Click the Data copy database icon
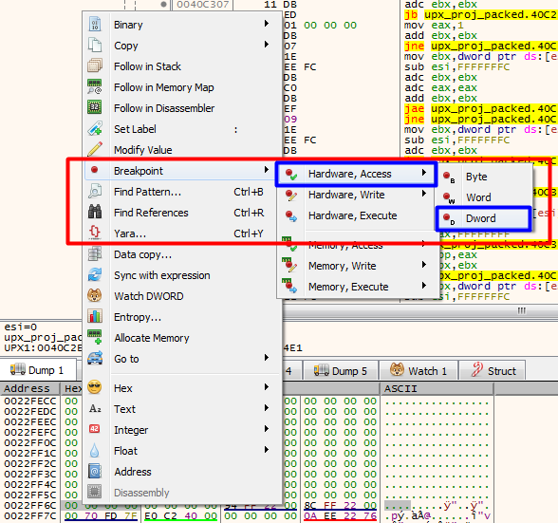 click(x=95, y=253)
